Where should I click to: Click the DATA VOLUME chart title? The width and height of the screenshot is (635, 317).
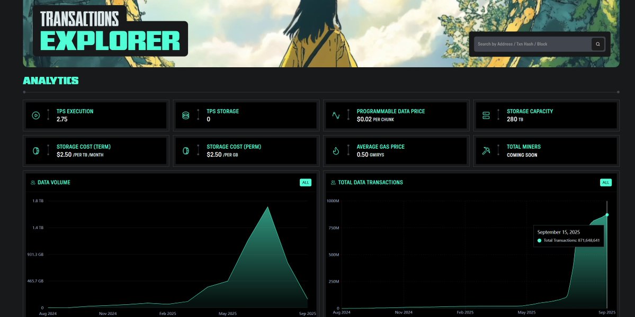54,183
